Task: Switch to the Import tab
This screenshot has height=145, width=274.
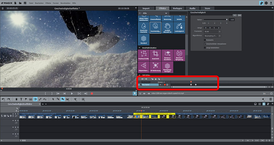Action: (x=146, y=8)
